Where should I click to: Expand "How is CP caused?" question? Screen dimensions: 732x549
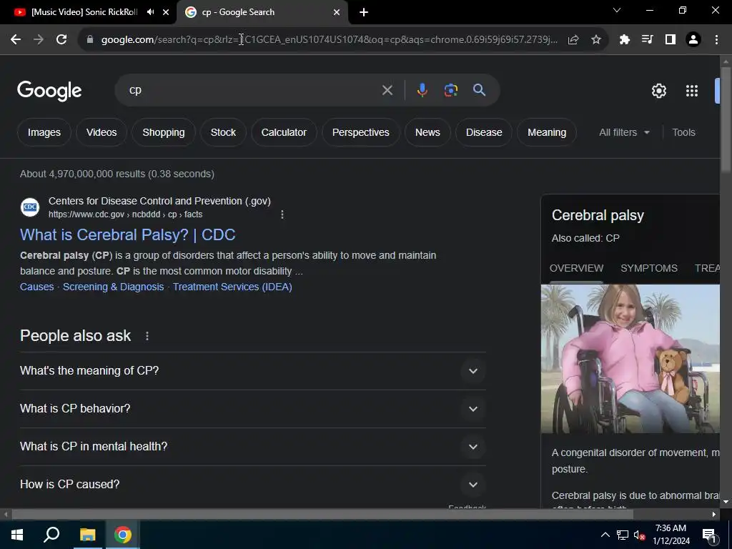[252, 484]
